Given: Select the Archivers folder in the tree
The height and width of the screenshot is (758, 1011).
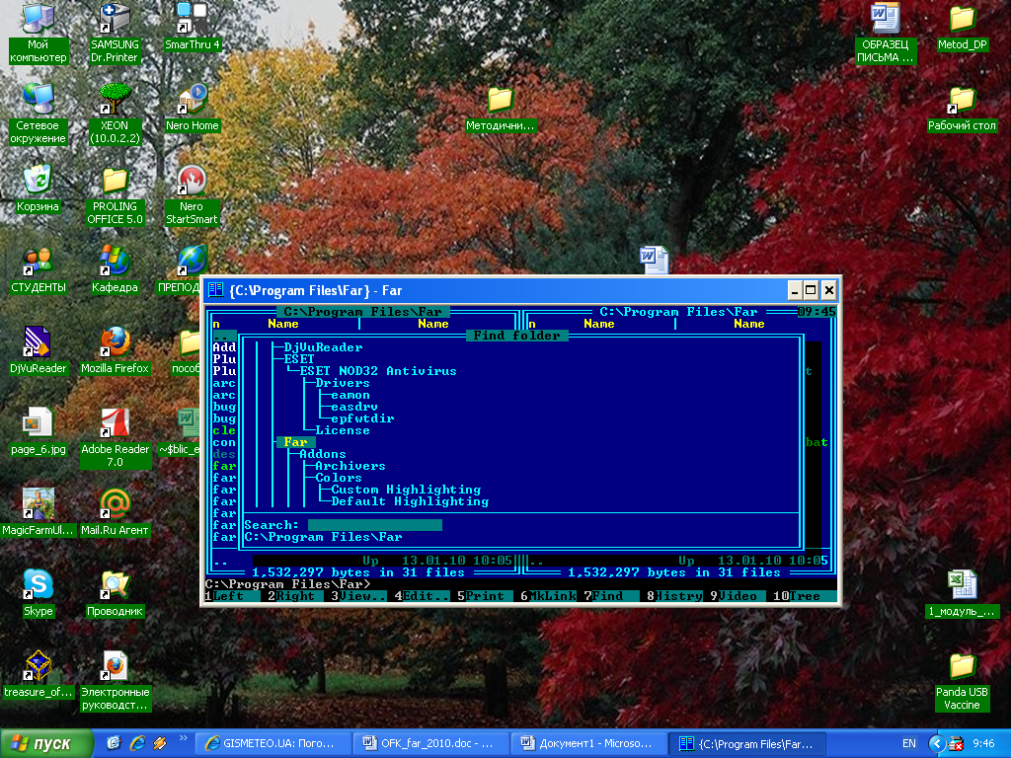Looking at the screenshot, I should click(x=350, y=466).
